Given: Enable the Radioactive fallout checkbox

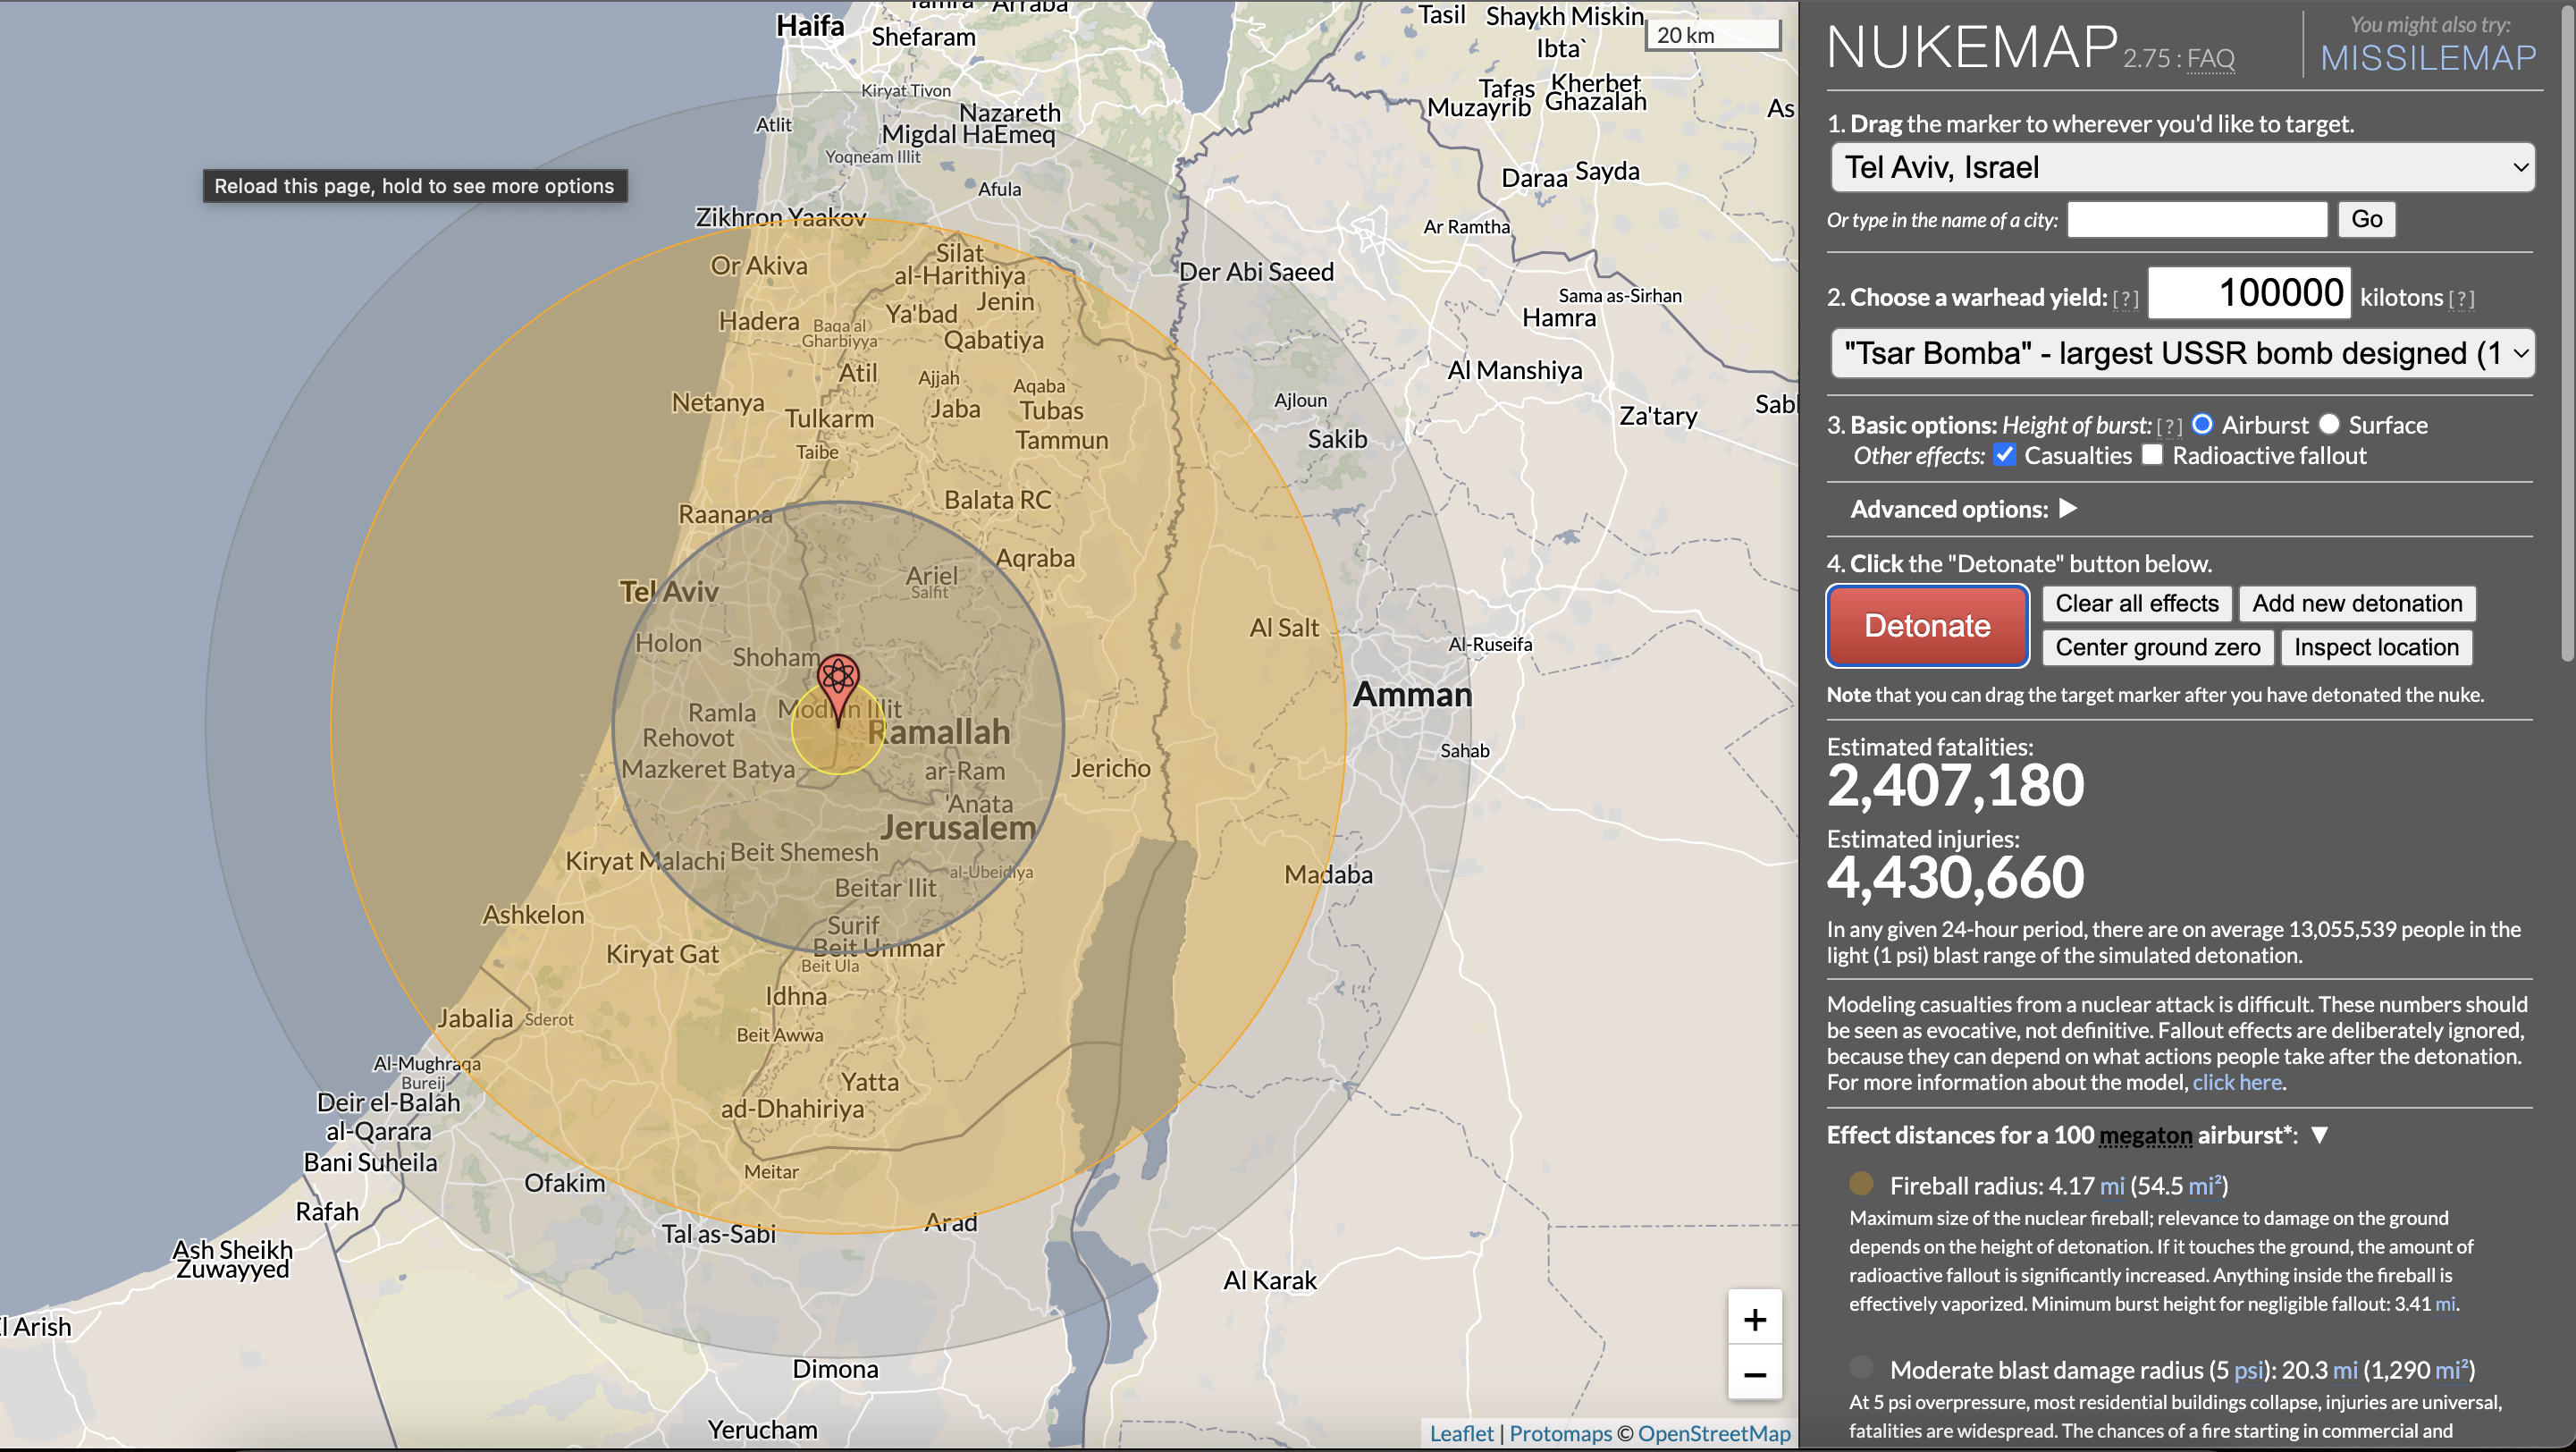Looking at the screenshot, I should (x=2152, y=455).
